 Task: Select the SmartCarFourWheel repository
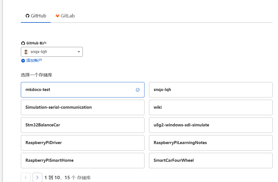pyautogui.click(x=211, y=160)
